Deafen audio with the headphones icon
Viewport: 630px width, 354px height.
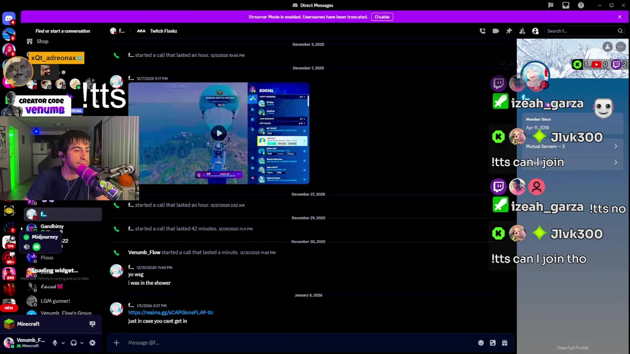73,343
